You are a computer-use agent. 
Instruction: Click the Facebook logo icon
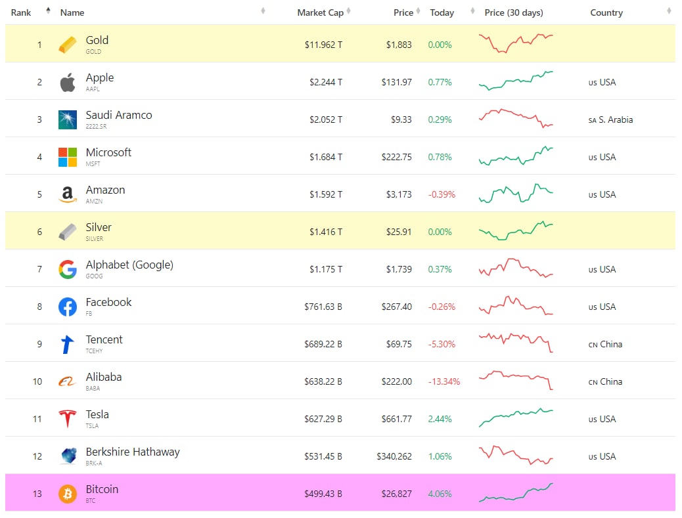point(68,307)
